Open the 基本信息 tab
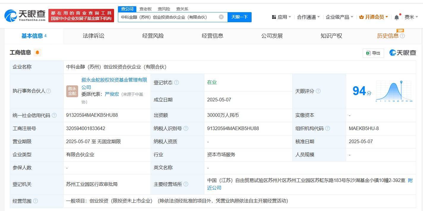Screen dimensions: 423x211 [34, 36]
